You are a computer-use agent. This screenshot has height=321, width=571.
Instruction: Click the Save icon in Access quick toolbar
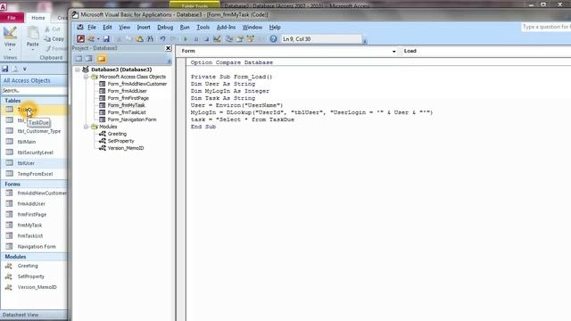pos(5,69)
